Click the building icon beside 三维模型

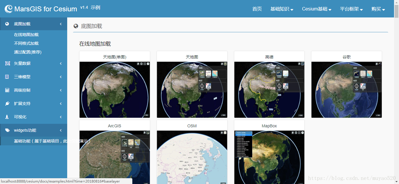[x=7, y=77]
